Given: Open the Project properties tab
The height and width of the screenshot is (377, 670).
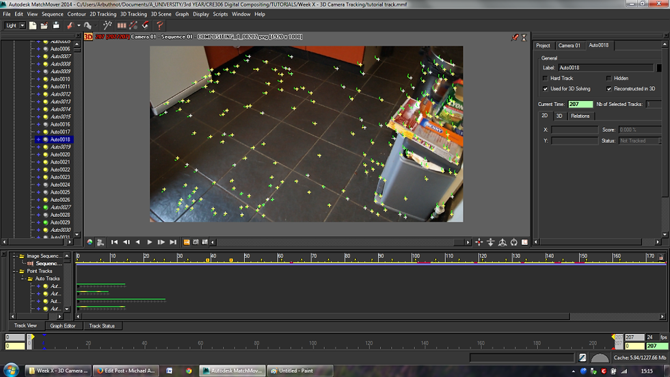Looking at the screenshot, I should pos(543,45).
